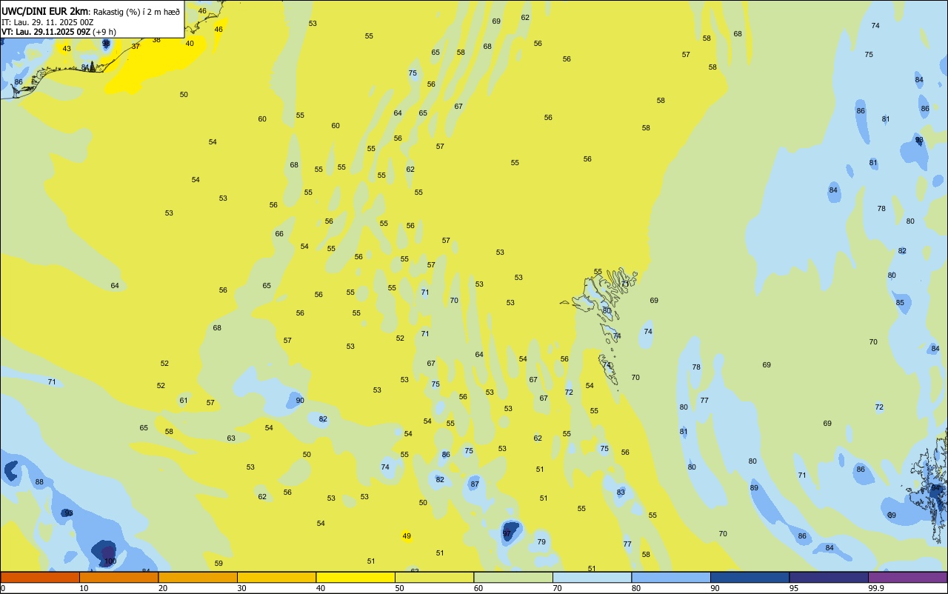
Task: Click the purple legend swatch above 99.9
Action: 908,577
